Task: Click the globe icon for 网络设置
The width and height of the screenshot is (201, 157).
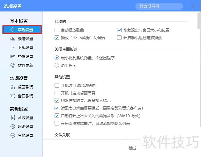Action: point(13,126)
